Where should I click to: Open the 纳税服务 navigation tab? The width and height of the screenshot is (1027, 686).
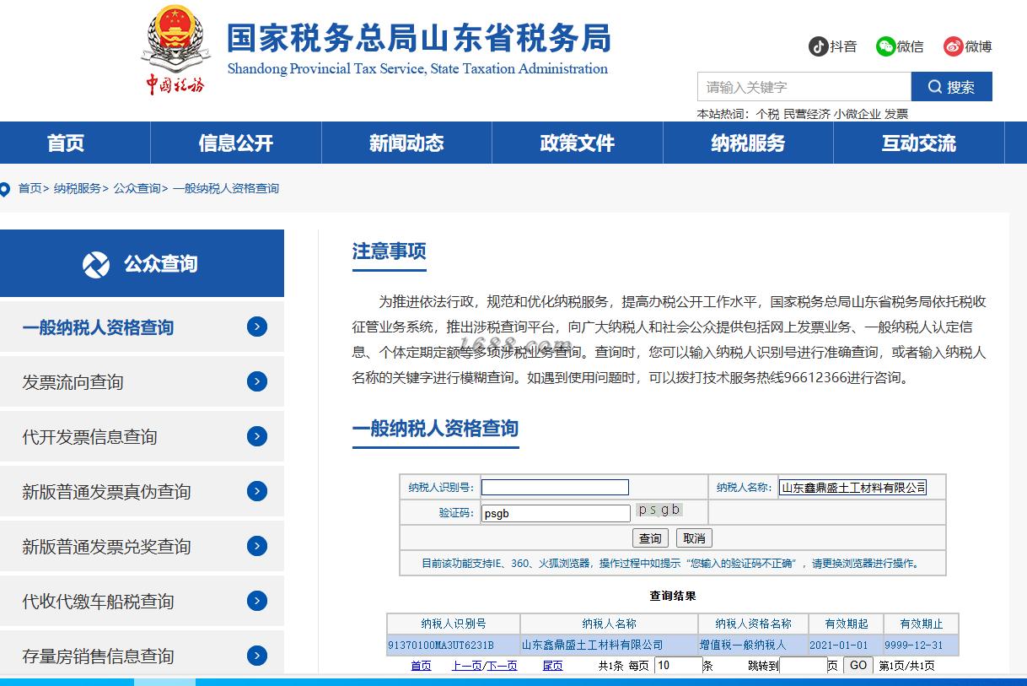tap(748, 143)
